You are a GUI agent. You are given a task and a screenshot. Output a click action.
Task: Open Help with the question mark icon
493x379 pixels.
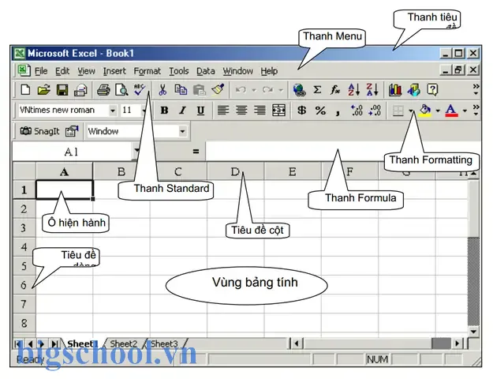[x=432, y=90]
